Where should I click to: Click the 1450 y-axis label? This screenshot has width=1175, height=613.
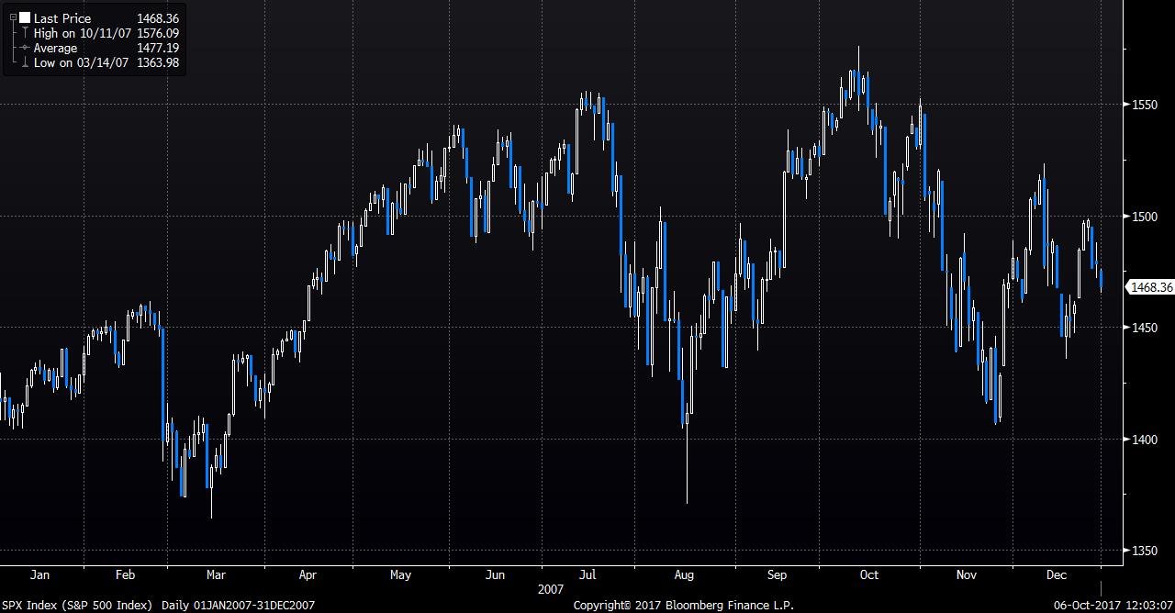click(x=1143, y=328)
